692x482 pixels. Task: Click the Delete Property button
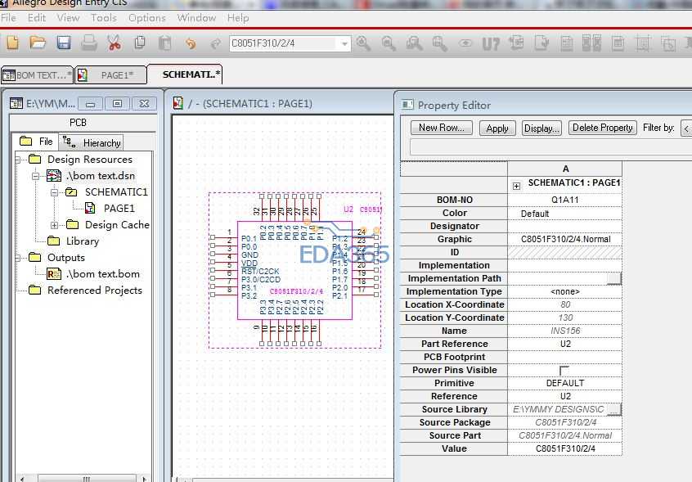pyautogui.click(x=602, y=128)
